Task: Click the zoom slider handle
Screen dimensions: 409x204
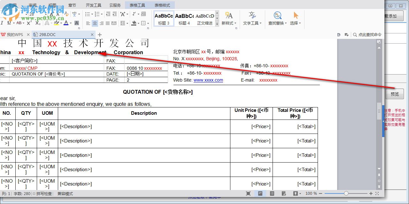Action: pyautogui.click(x=346, y=193)
